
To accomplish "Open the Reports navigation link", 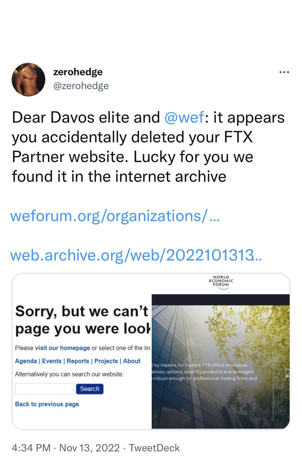I will pos(78,361).
